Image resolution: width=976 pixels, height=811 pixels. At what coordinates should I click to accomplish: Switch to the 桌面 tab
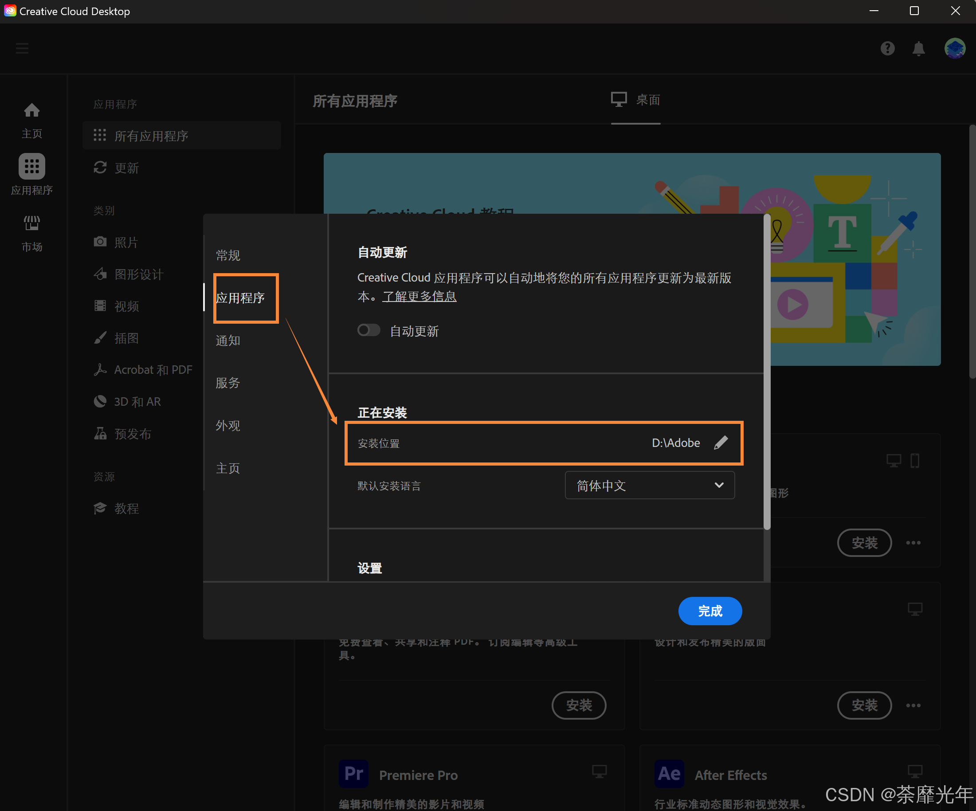(635, 100)
